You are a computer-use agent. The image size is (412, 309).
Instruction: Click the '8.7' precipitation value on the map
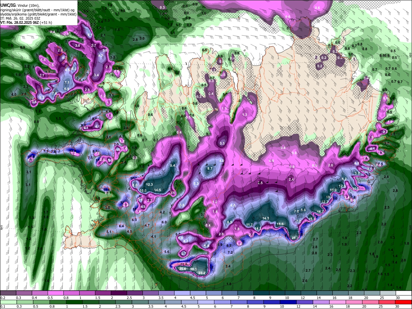(210, 168)
